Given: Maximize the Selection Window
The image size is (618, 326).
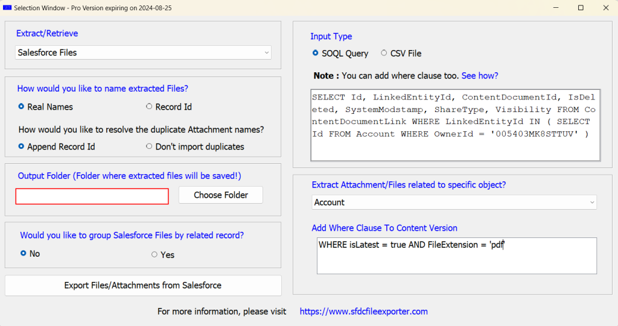Looking at the screenshot, I should pyautogui.click(x=581, y=8).
